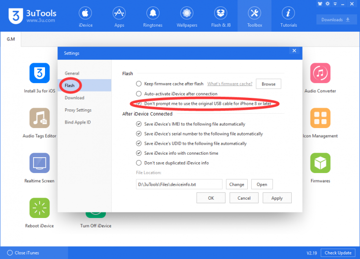Toggle Save iDevice's serial number automatically
This screenshot has height=259, width=360.
(x=138, y=133)
